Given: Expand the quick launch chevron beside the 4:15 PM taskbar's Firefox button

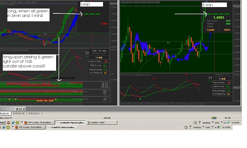Looking at the screenshot, I should [x=22, y=122].
